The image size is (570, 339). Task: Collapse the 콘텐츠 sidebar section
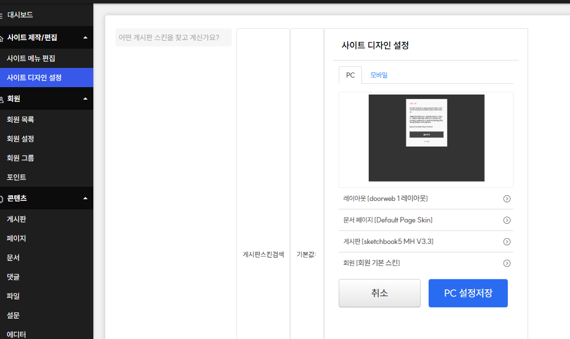85,198
